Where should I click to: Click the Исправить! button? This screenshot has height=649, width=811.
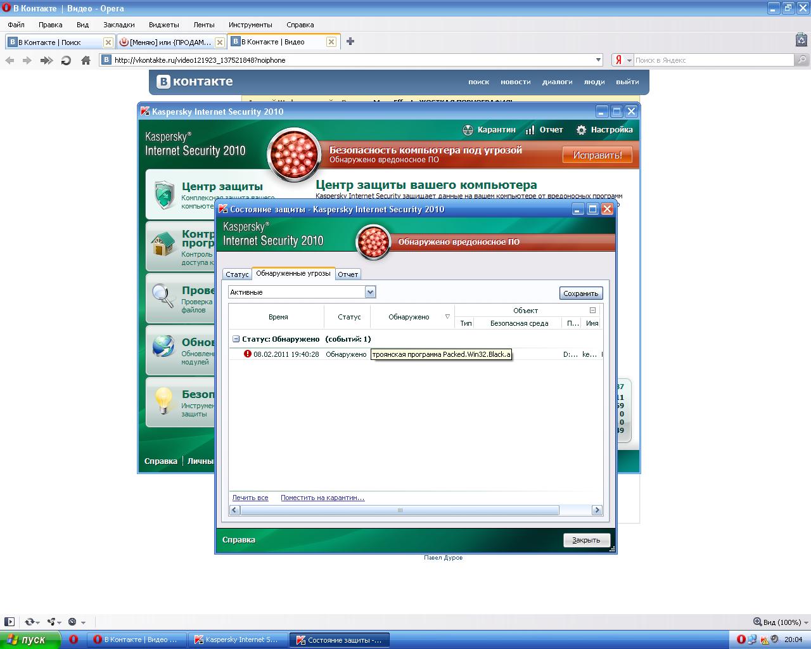[x=597, y=155]
